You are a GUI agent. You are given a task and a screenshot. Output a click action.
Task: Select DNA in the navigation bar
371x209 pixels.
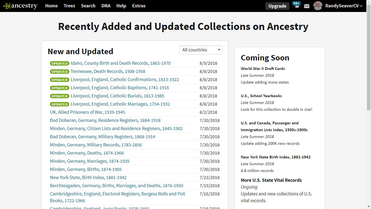click(106, 6)
